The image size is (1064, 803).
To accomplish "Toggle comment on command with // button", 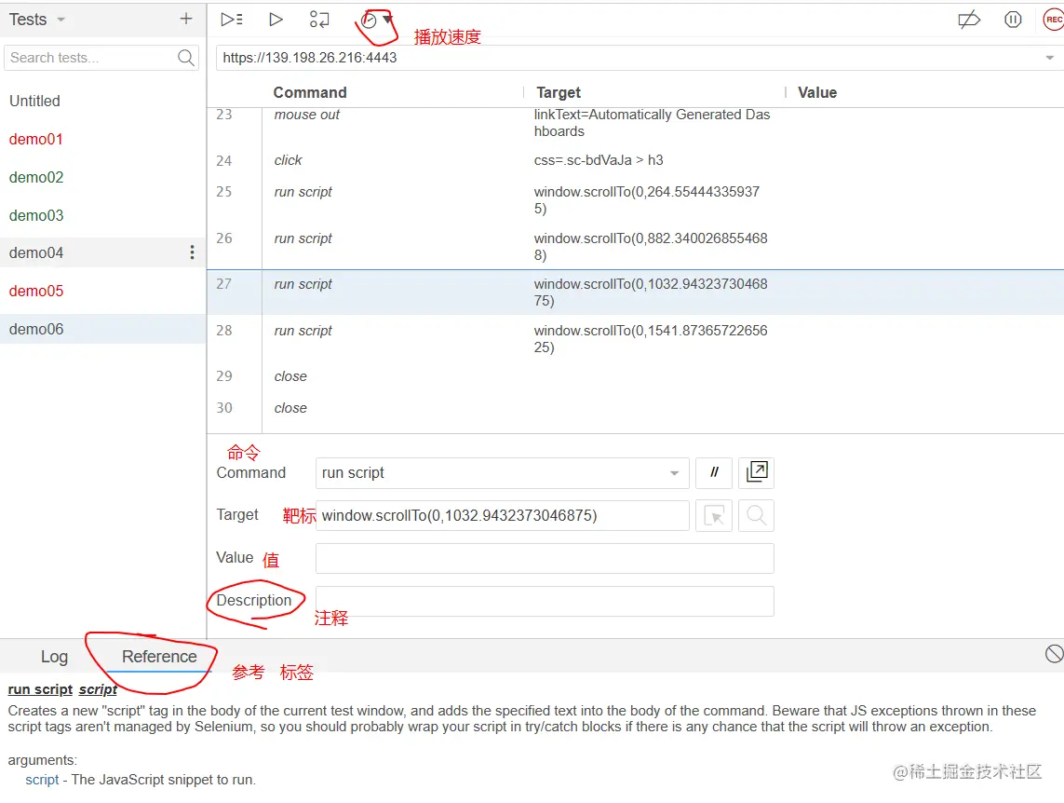I will click(x=714, y=472).
